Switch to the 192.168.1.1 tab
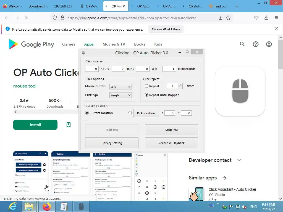283x212 pixels. click(x=64, y=6)
